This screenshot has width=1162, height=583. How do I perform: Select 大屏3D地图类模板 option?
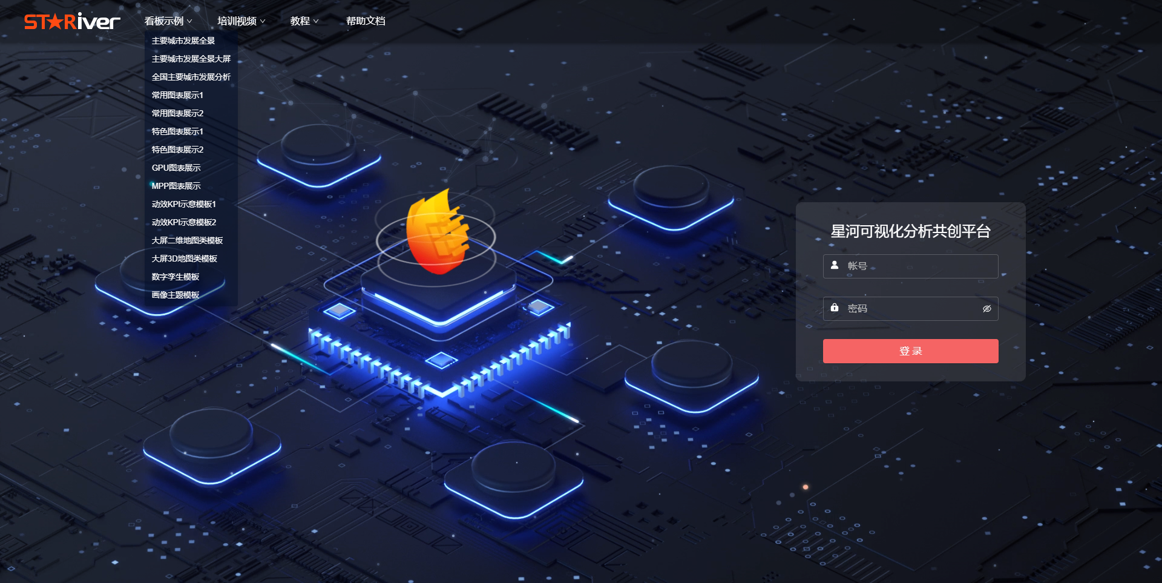[185, 259]
